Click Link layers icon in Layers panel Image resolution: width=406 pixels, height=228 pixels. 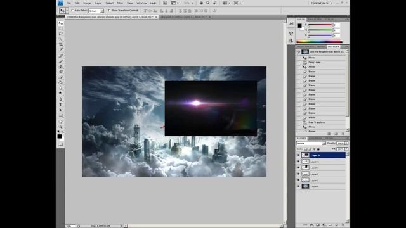305,225
